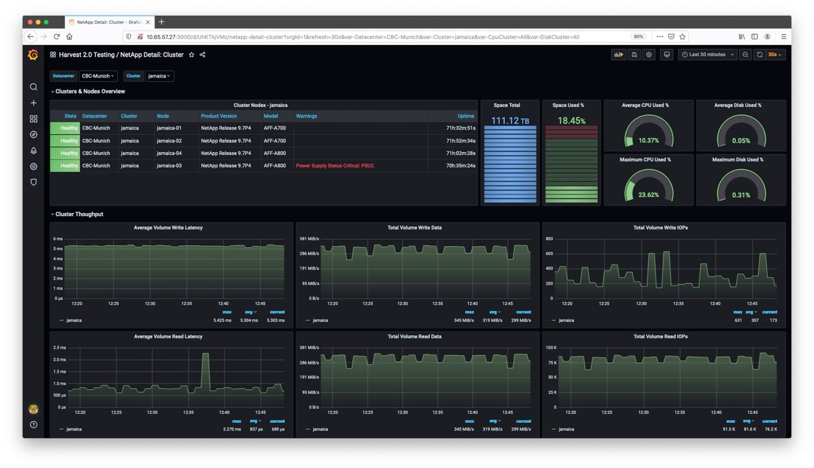The height and width of the screenshot is (468, 814).
Task: Select the NetApp Detail: Cluster browser tab
Action: click(109, 22)
